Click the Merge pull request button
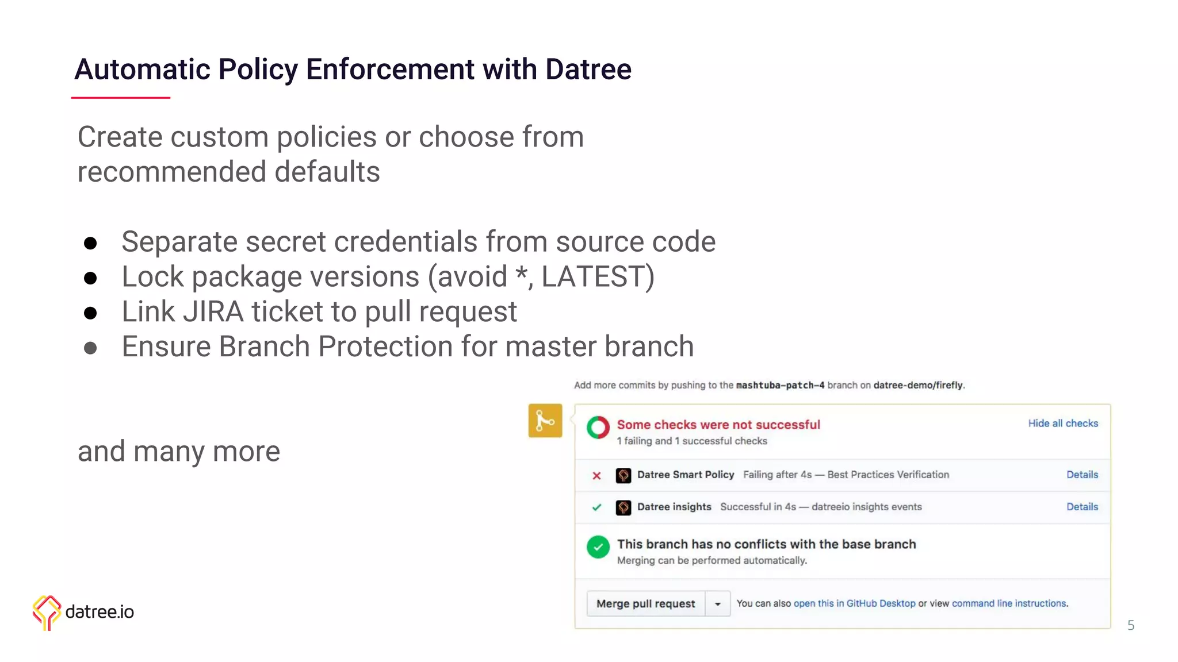The height and width of the screenshot is (662, 1178). [x=646, y=604]
